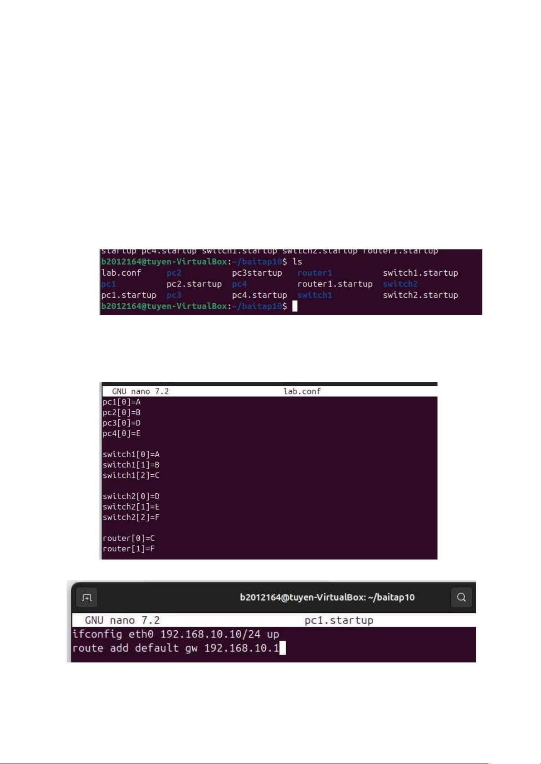Image resolution: width=541 pixels, height=764 pixels.
Task: Select switch1.startup in the listing
Action: [x=420, y=273]
